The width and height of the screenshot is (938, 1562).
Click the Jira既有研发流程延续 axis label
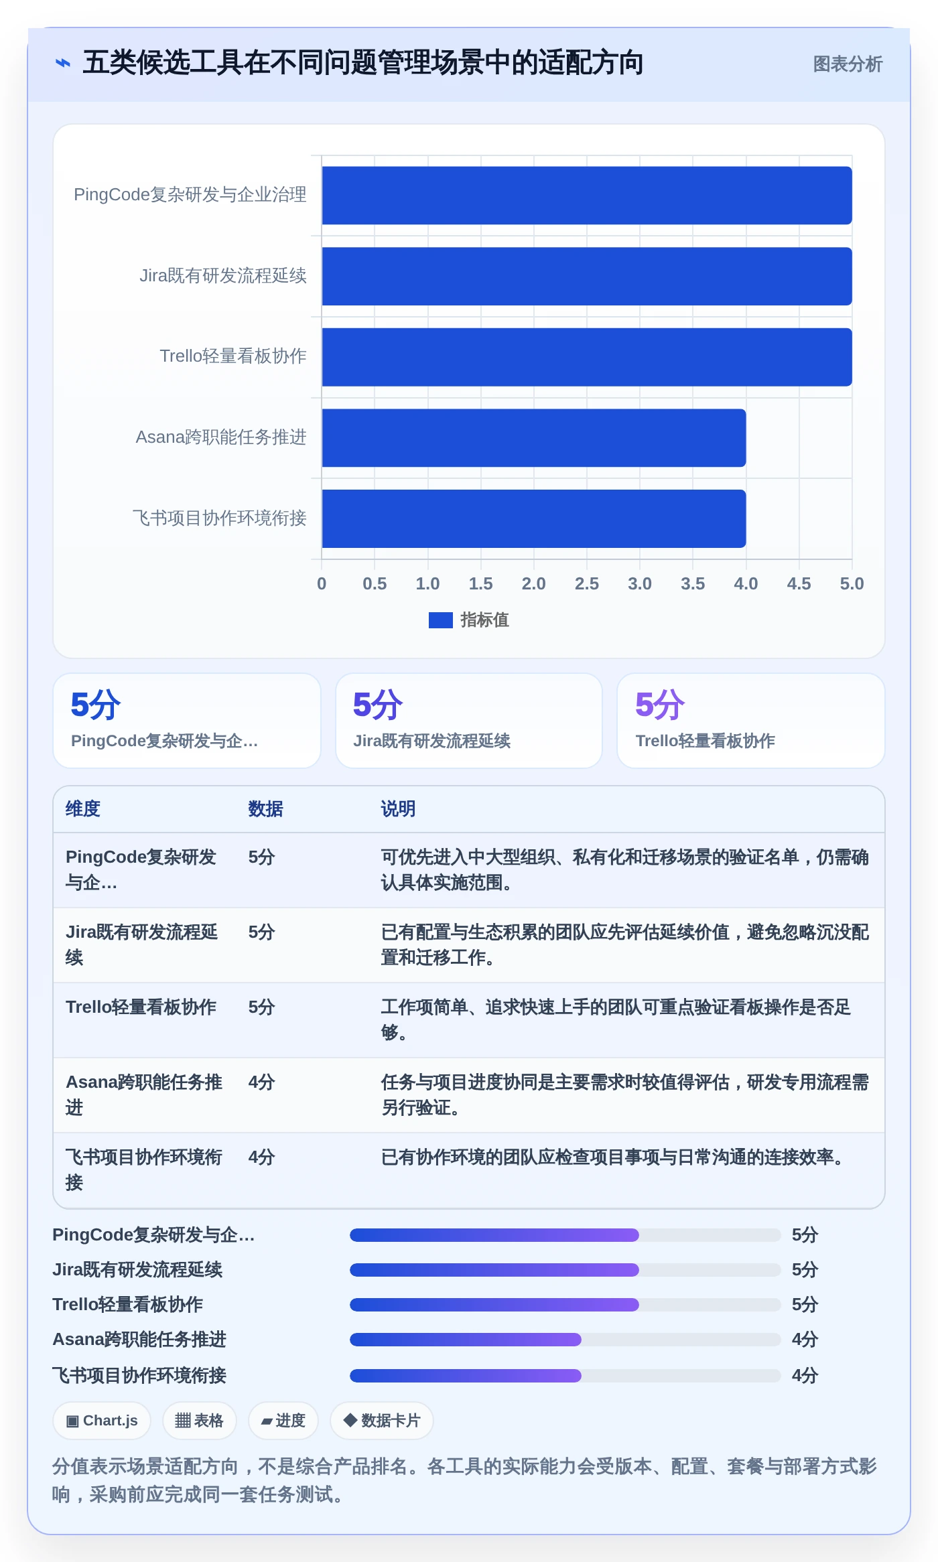tap(223, 276)
